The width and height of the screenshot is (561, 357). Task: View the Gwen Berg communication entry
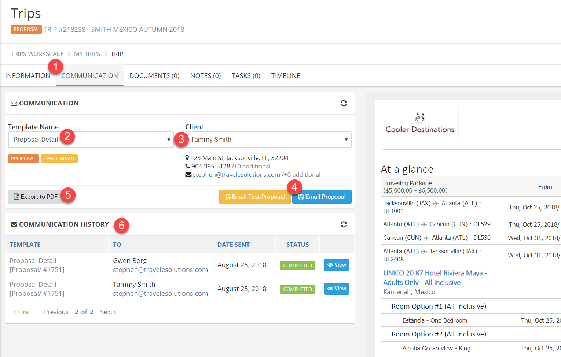[337, 265]
